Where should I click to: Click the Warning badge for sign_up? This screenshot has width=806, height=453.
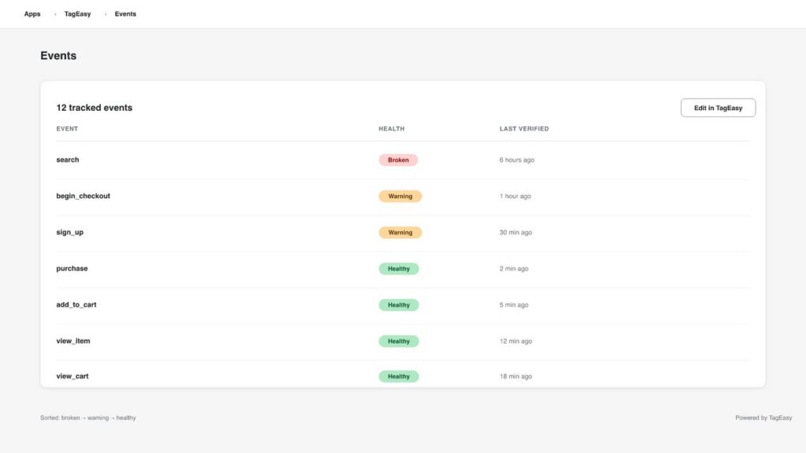coord(400,232)
